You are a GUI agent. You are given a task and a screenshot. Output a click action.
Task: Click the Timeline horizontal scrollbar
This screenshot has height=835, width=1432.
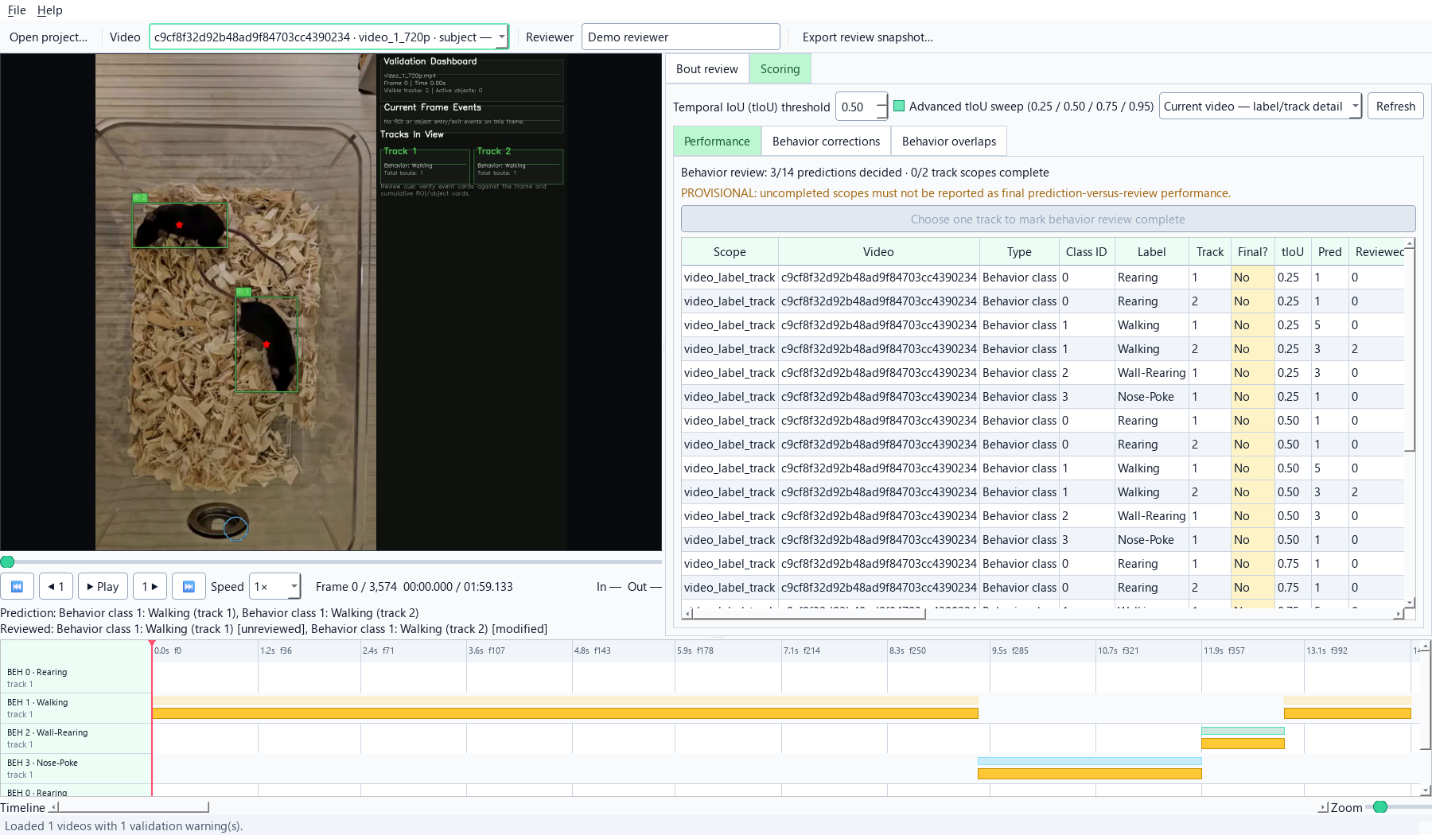tap(133, 807)
